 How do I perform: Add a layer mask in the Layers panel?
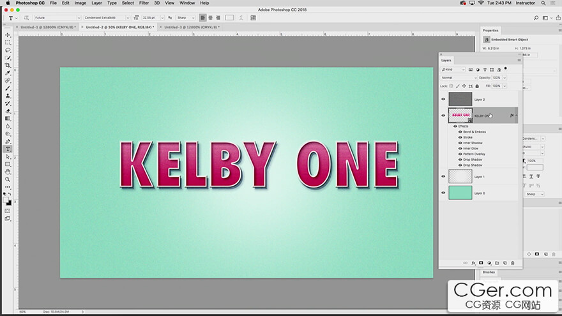[481, 263]
